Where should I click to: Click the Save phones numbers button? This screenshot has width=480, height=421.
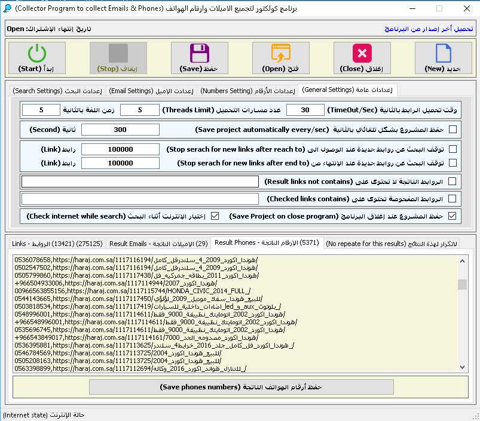coord(241,387)
